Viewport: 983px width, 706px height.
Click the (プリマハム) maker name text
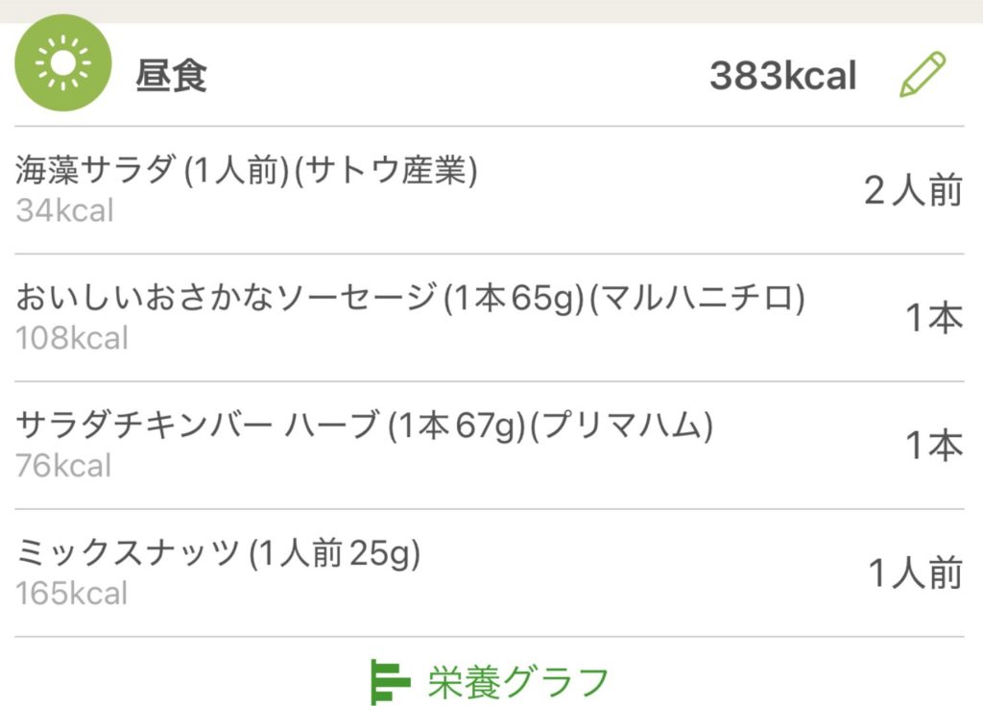(622, 426)
